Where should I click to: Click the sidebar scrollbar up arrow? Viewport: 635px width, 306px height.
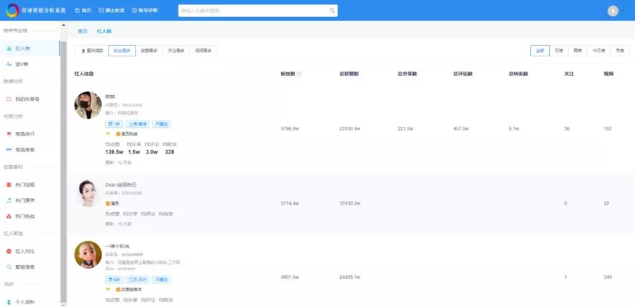pyautogui.click(x=63, y=25)
